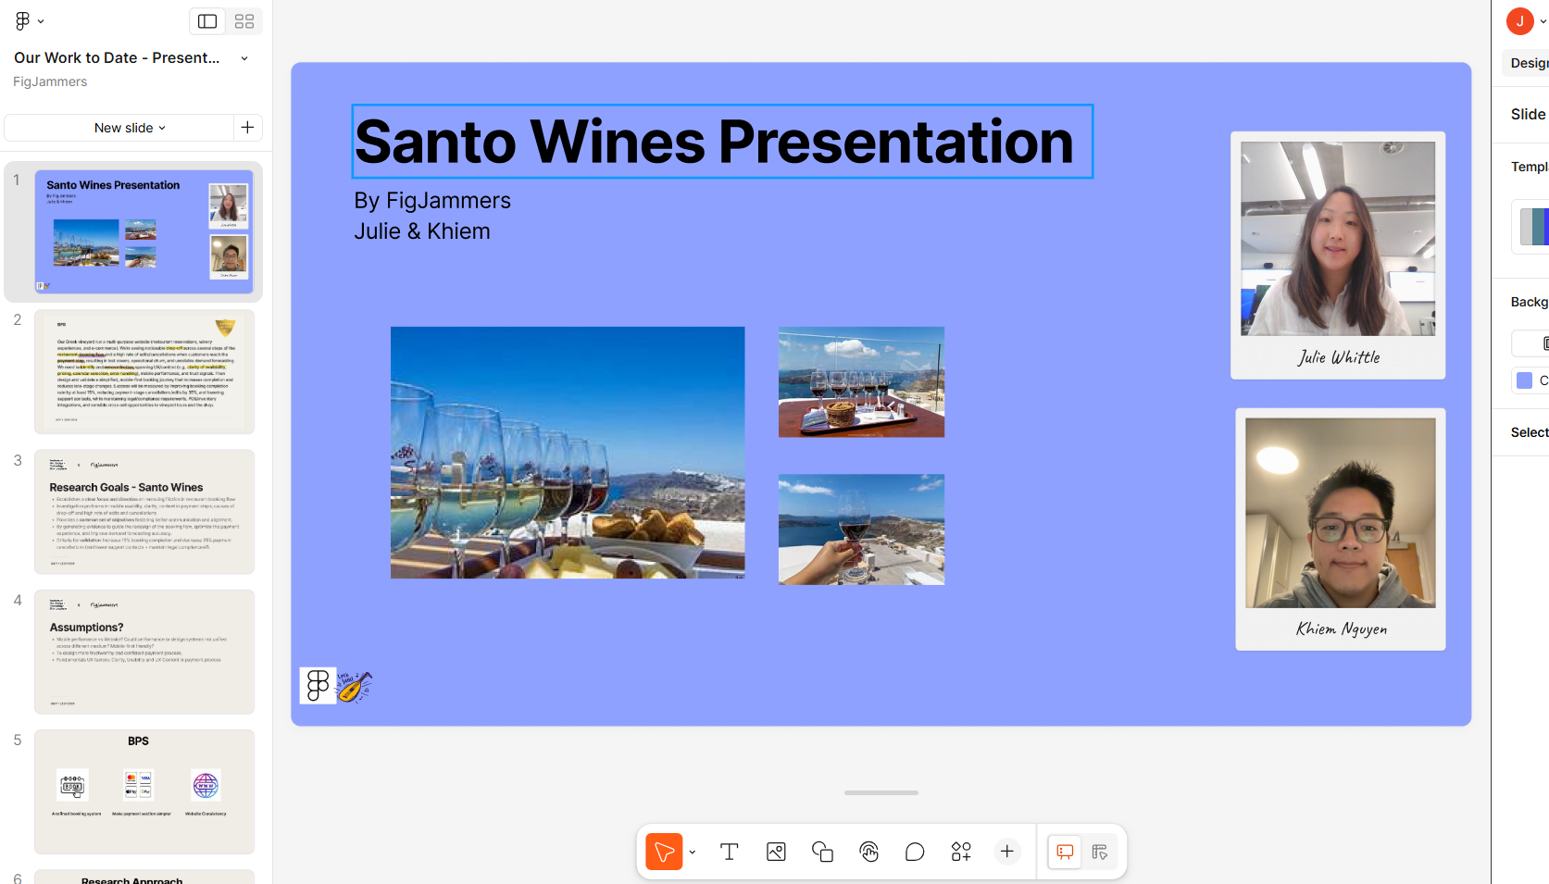1549x884 pixels.
Task: Expand the Figma menu chevron
Action: [x=41, y=21]
